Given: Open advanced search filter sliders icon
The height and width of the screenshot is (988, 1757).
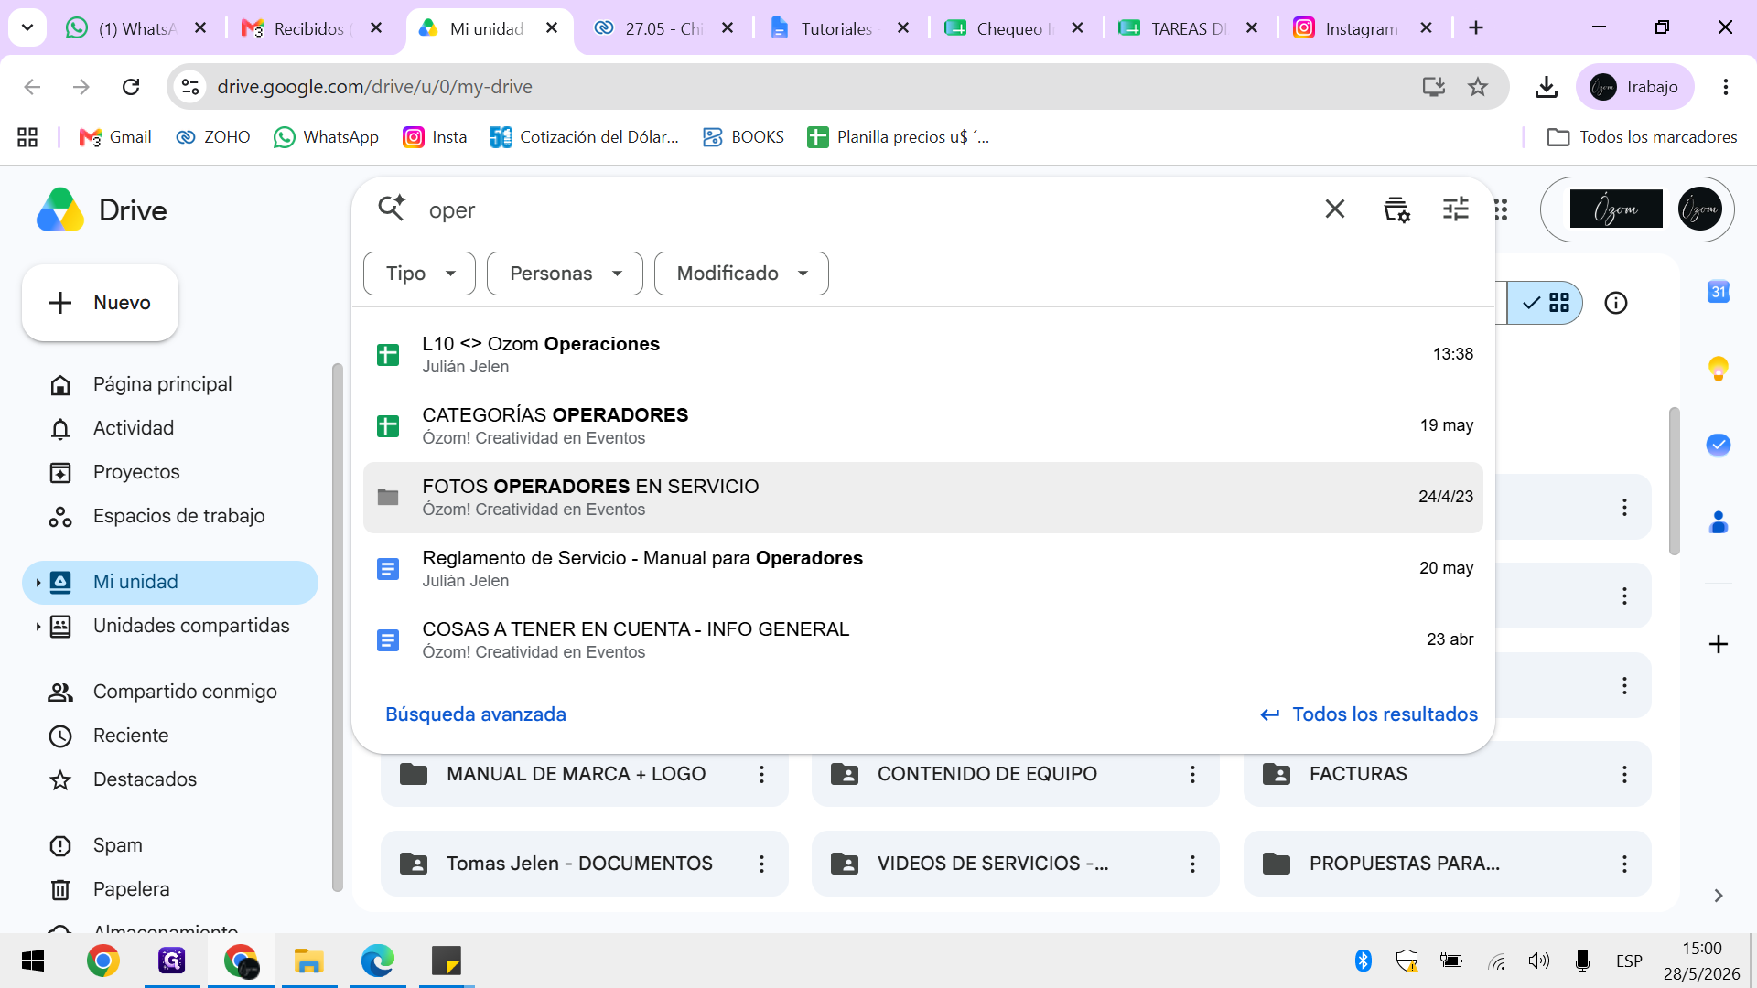Looking at the screenshot, I should click(x=1455, y=209).
